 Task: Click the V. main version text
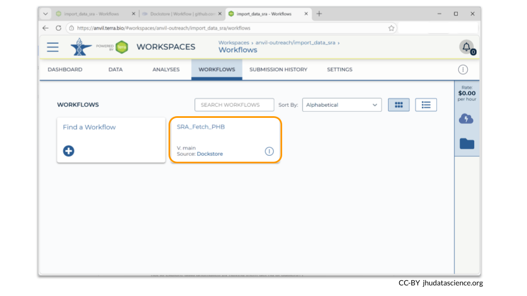(186, 147)
